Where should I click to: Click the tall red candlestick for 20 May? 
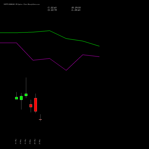pyautogui.click(x=35, y=105)
